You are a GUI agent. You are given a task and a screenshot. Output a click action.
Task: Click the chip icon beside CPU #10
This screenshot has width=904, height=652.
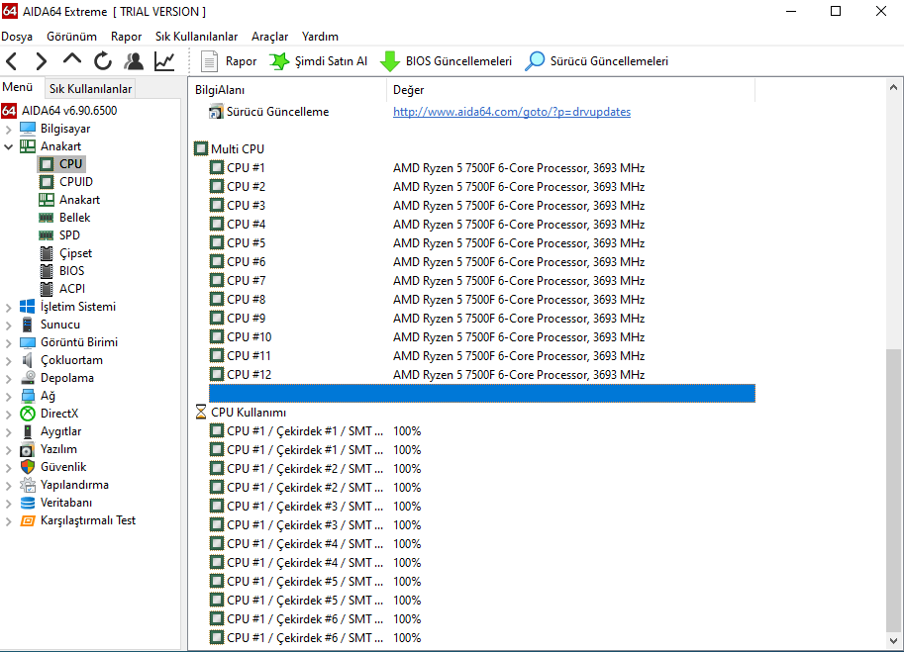(217, 337)
